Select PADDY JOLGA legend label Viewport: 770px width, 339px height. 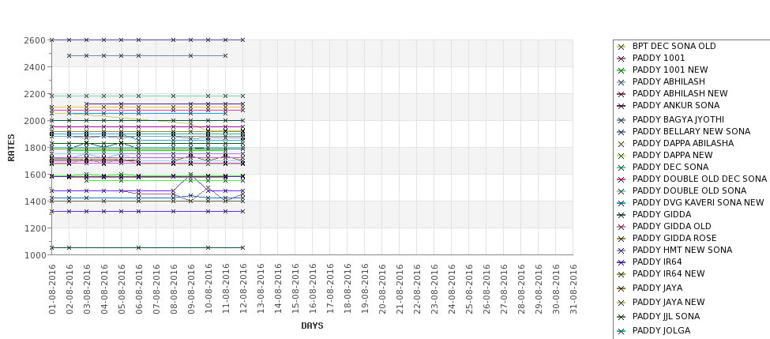[661, 330]
